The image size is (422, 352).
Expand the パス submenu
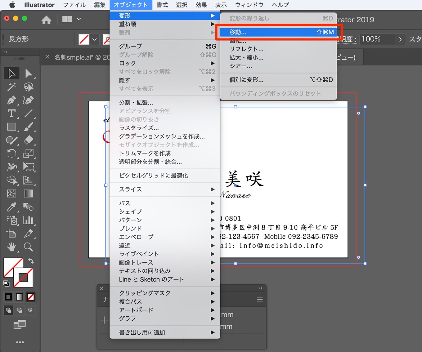tap(165, 203)
